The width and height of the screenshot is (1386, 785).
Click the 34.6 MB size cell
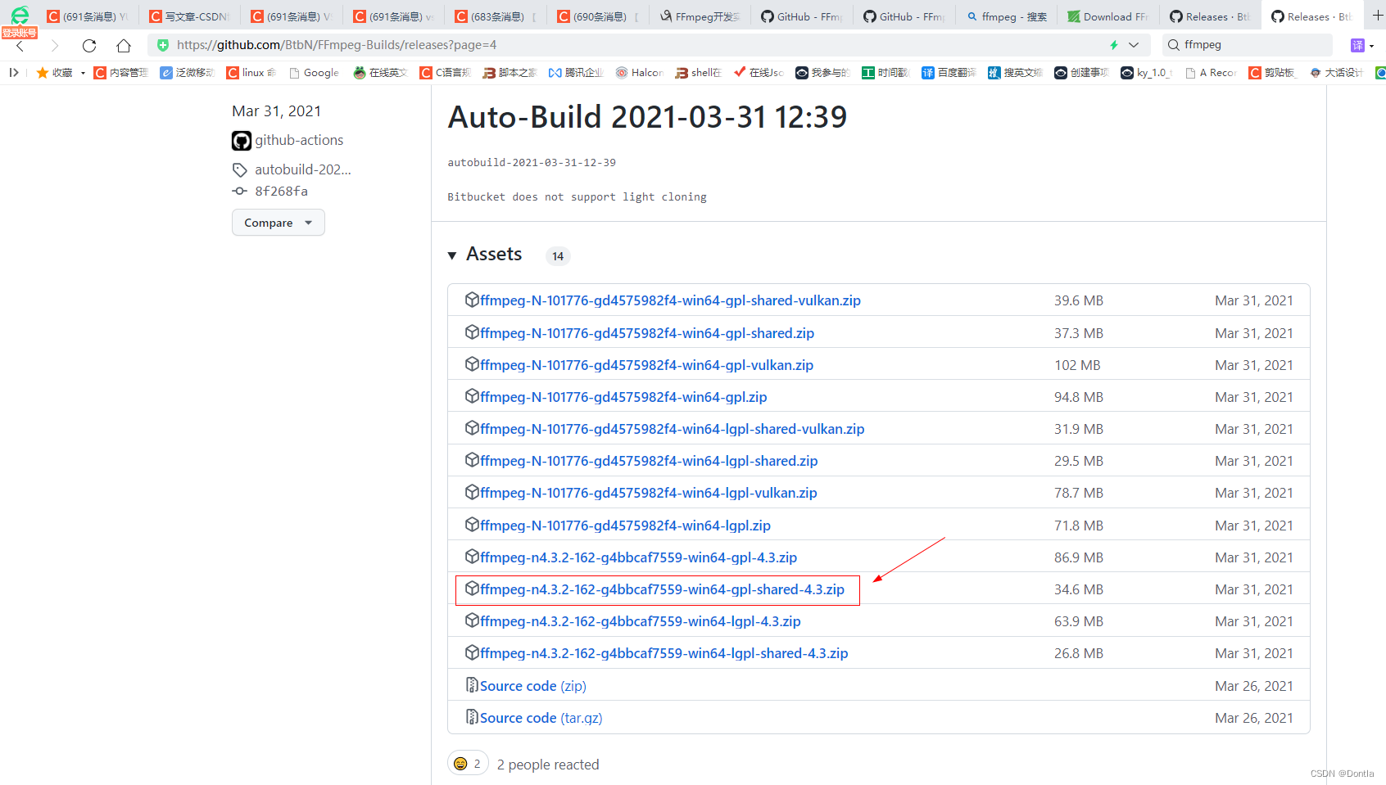[1079, 589]
